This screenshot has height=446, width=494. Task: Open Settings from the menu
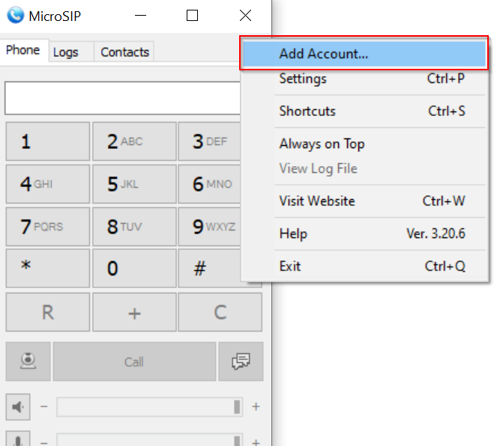coord(364,79)
